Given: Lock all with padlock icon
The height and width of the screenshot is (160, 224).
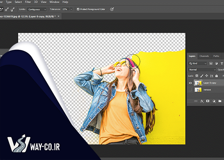Looking at the screenshot, I should coord(216,76).
